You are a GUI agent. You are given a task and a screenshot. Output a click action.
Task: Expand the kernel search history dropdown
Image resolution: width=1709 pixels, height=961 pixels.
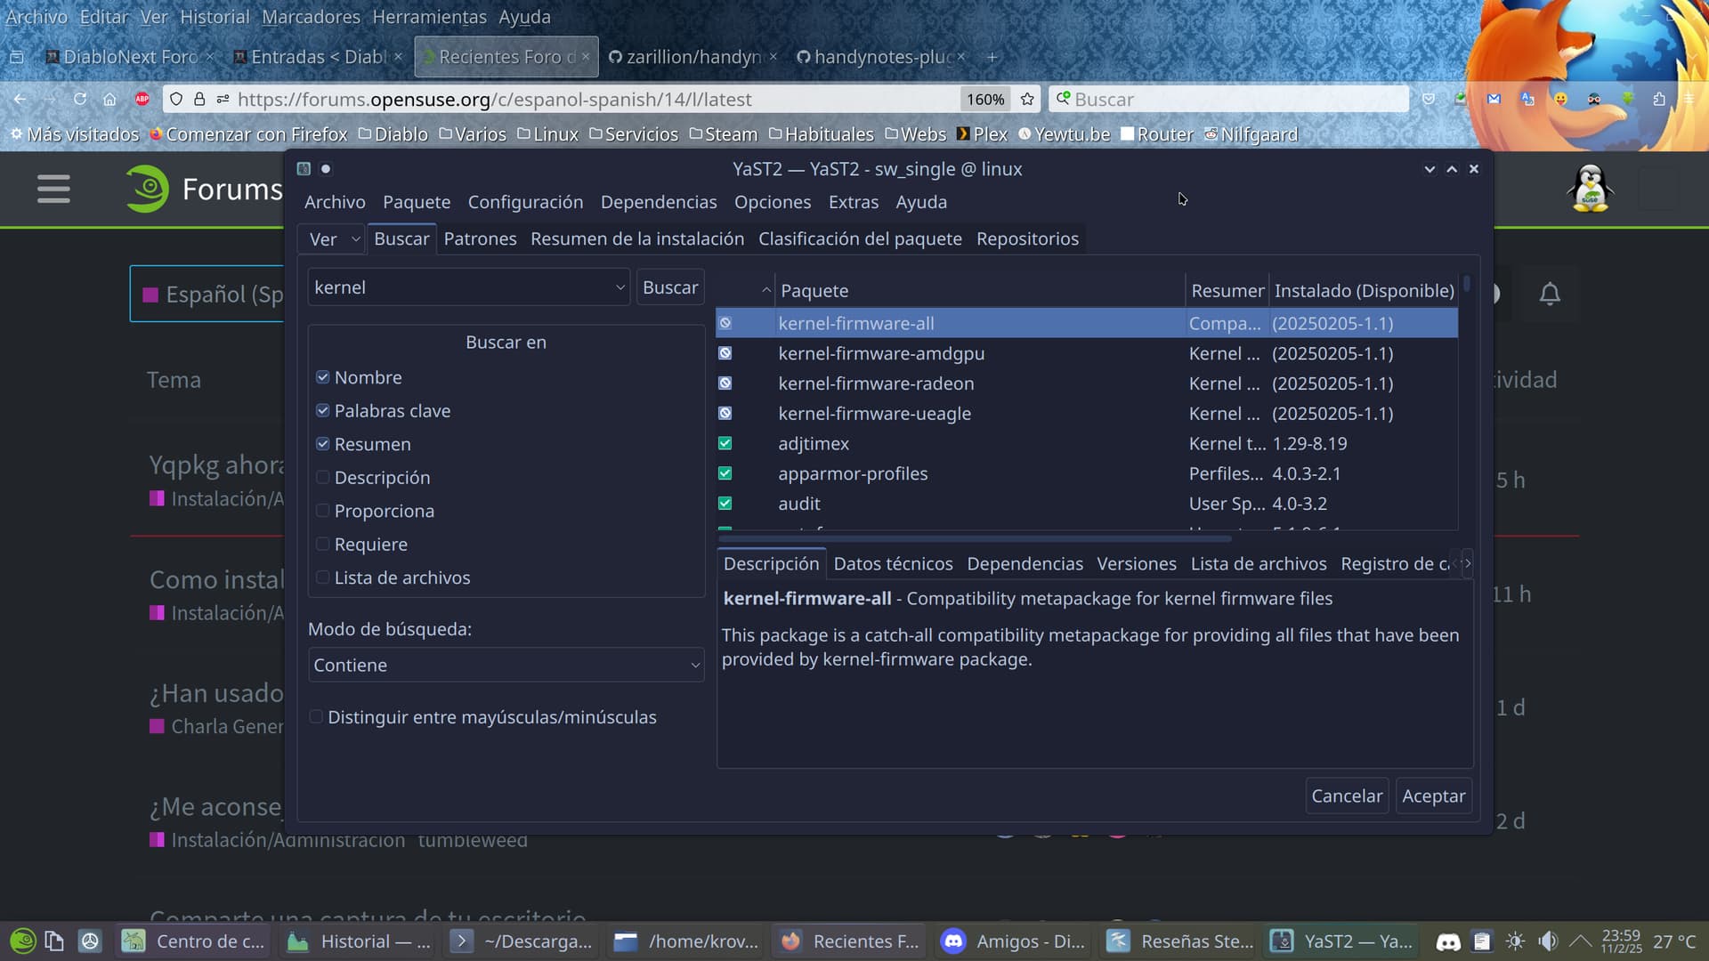point(620,287)
